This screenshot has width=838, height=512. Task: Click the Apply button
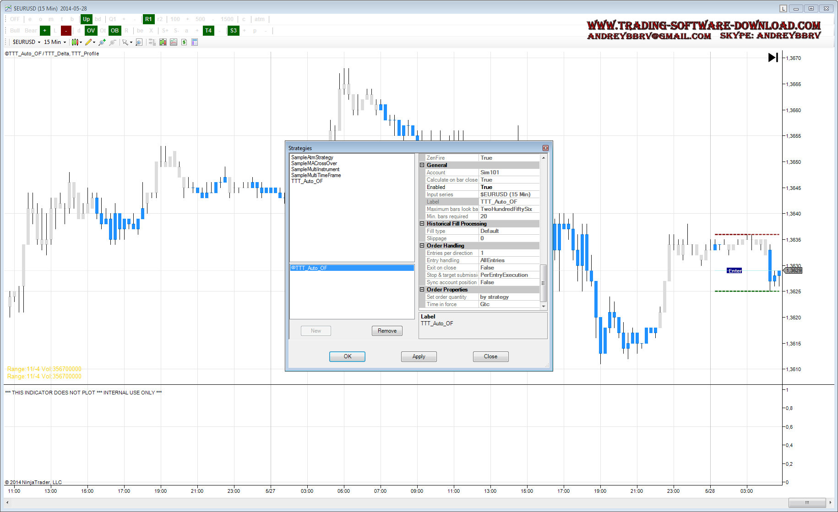419,356
